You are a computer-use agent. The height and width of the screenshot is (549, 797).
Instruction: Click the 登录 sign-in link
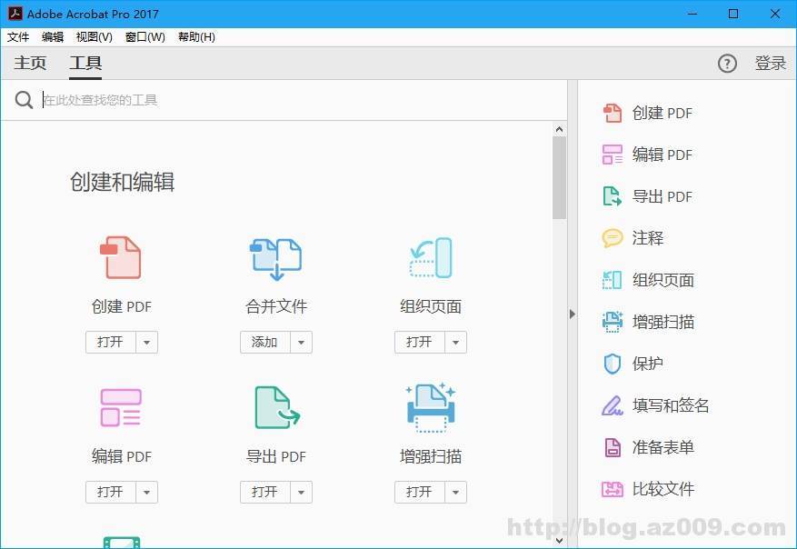point(770,64)
